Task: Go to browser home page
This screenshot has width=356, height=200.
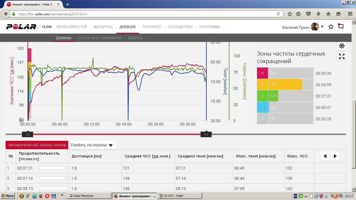Action: click(328, 14)
